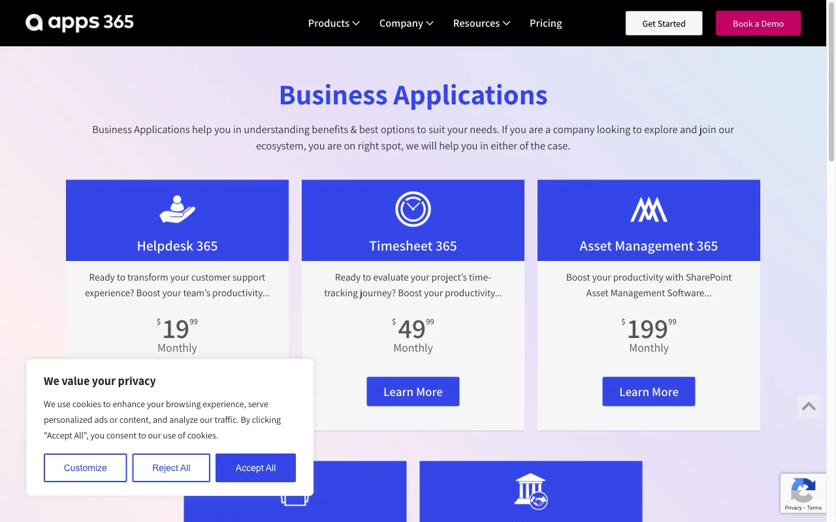The image size is (836, 522).
Task: Click the $199.99 Monthly price
Action: tap(649, 335)
